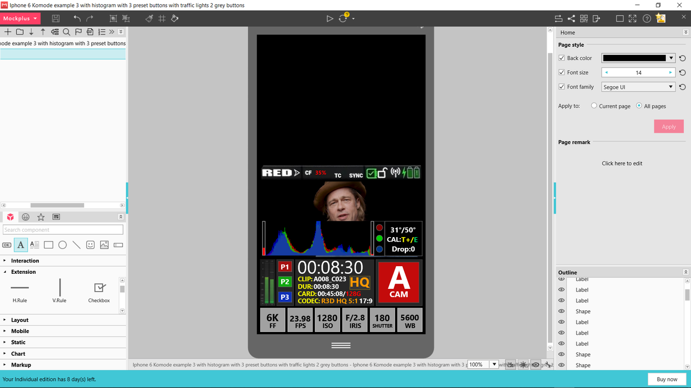Select the Current page radio button
The width and height of the screenshot is (691, 388).
(594, 106)
